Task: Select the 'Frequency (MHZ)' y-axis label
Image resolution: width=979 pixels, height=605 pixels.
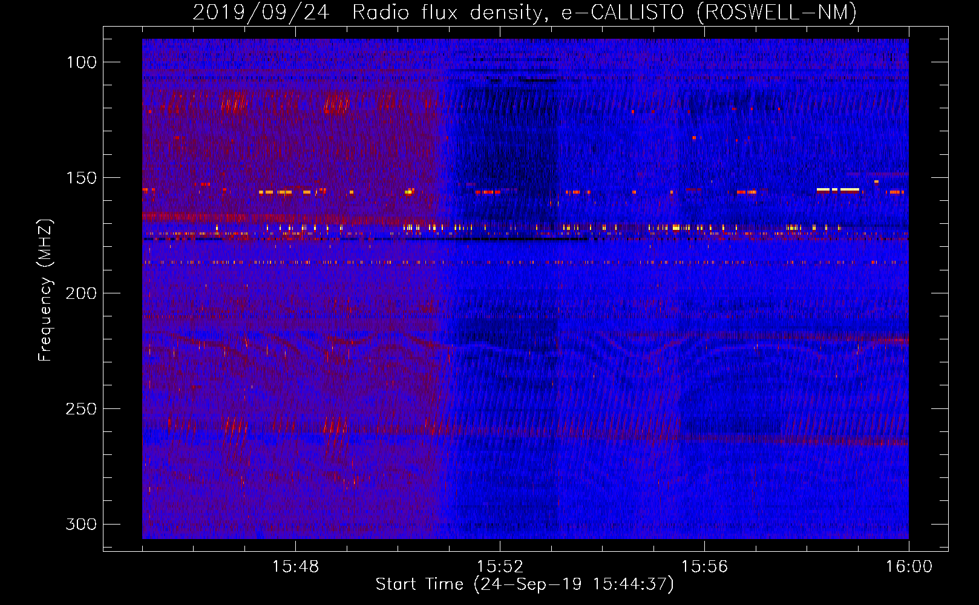Action: click(x=45, y=290)
